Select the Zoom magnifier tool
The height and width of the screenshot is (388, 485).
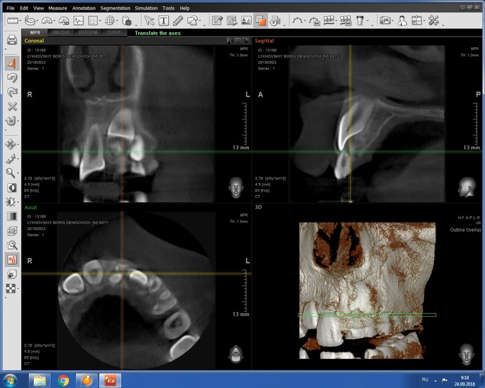point(10,173)
